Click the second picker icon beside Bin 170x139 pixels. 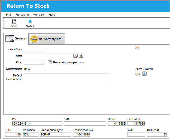pyautogui.click(x=81, y=56)
